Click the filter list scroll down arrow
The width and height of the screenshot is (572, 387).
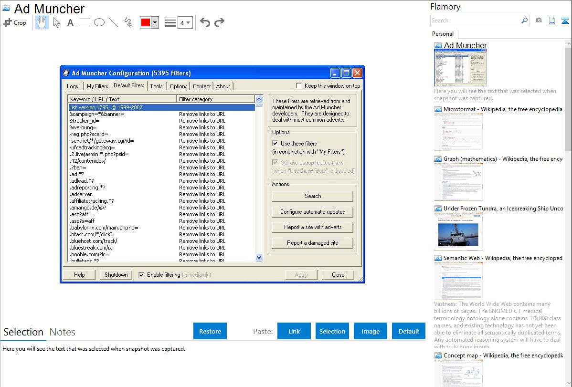pos(259,258)
